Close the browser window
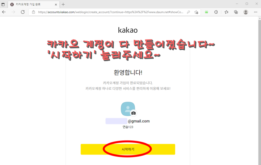The image size is (261, 165). click(256, 4)
